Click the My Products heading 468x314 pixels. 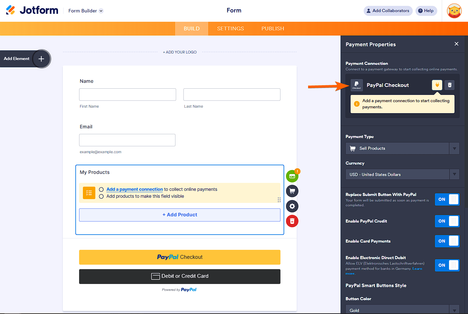click(x=95, y=172)
